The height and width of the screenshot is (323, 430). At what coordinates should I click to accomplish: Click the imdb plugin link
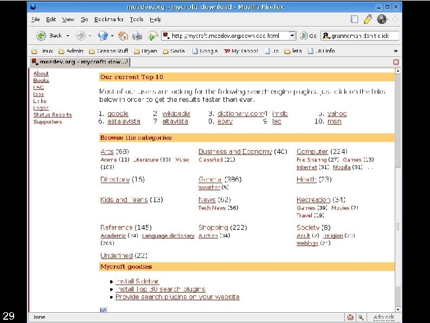[x=280, y=113]
